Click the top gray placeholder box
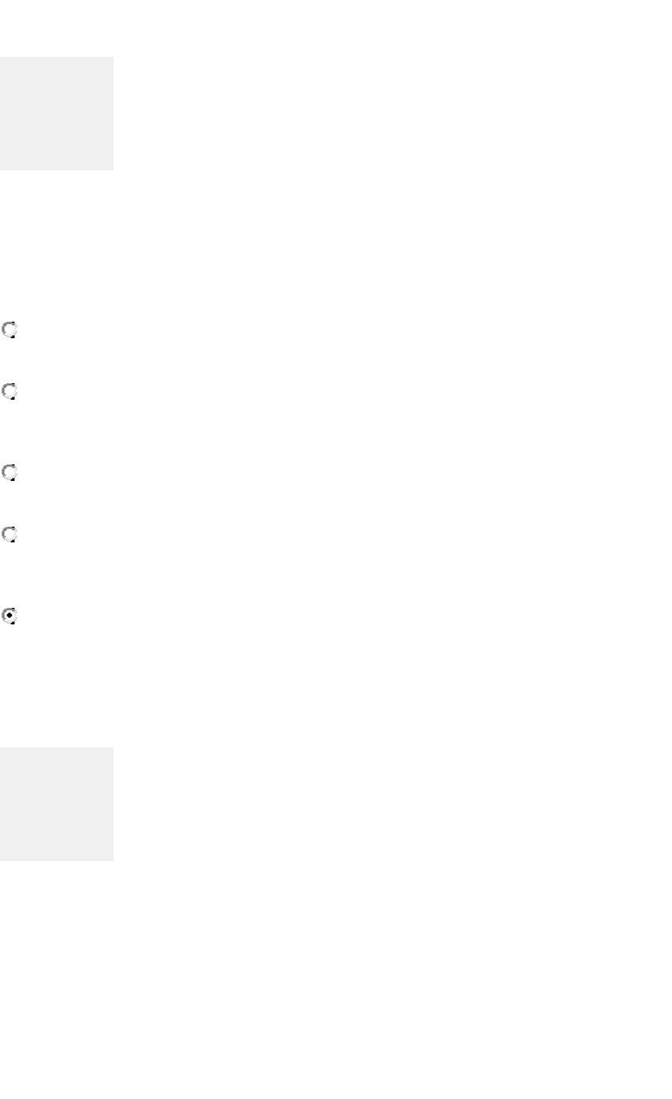Image resolution: width=672 pixels, height=1099 pixels. 57,114
